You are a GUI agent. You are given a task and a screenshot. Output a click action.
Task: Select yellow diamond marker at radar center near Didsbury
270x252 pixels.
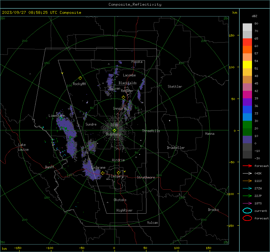(x=114, y=131)
